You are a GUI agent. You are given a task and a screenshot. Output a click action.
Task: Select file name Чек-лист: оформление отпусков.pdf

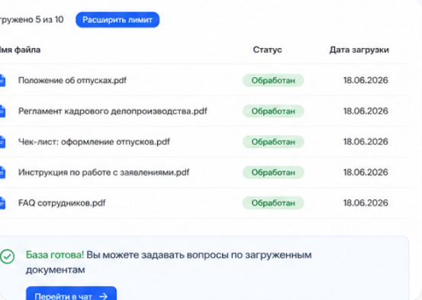pyautogui.click(x=94, y=142)
